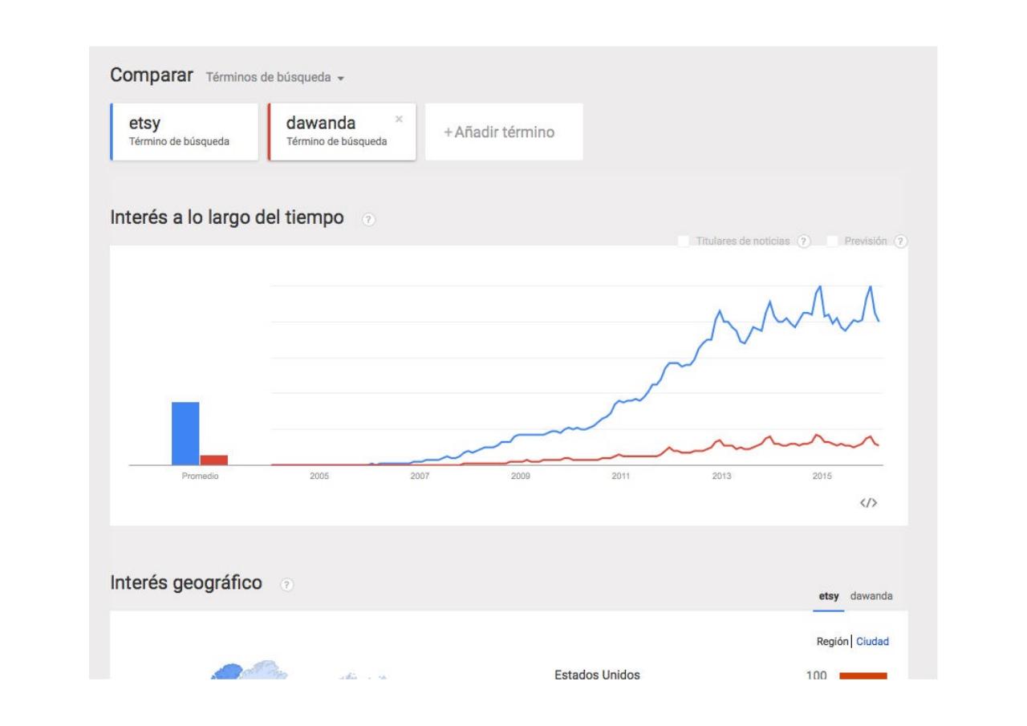Open help icon beside Interés geográfico
Viewport: 1027px width, 726px height.
pos(286,584)
